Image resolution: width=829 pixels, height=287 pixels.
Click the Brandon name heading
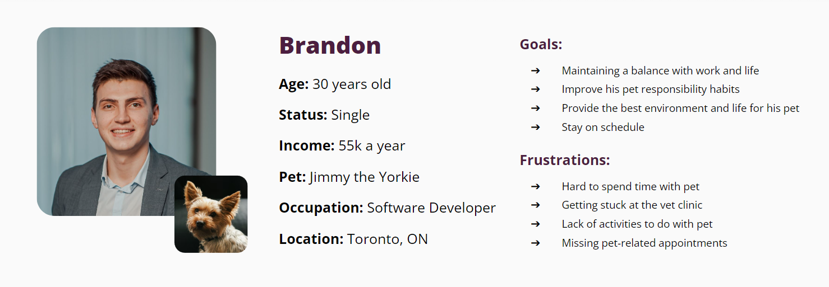point(330,45)
